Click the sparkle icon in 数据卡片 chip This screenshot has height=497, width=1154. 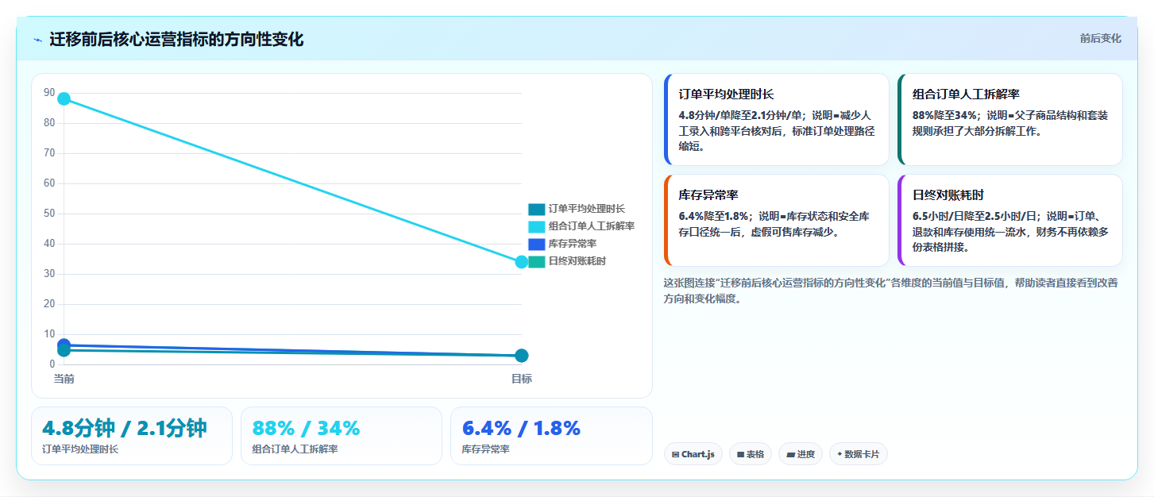839,454
